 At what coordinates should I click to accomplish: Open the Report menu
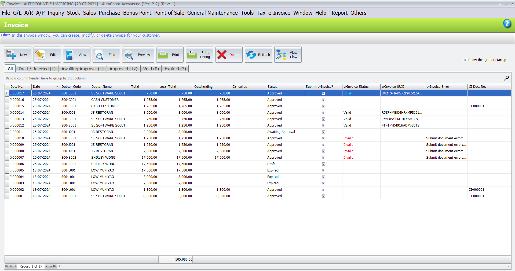click(339, 13)
